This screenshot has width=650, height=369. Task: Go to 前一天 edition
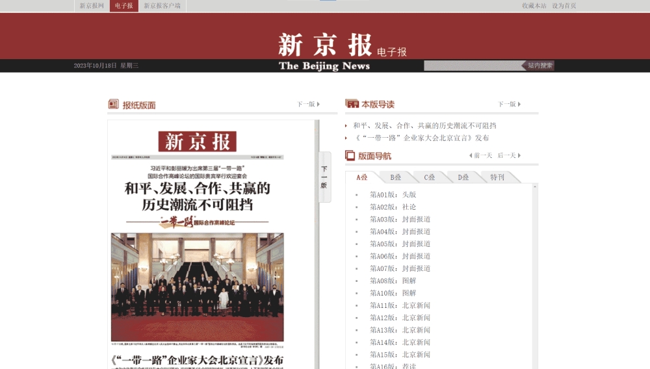(480, 156)
